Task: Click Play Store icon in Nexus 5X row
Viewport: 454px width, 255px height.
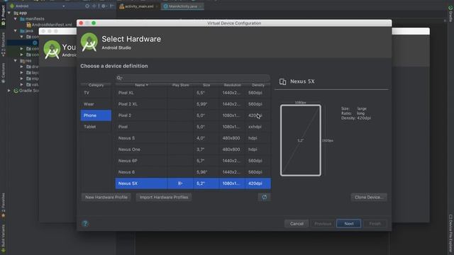Action: click(x=180, y=183)
